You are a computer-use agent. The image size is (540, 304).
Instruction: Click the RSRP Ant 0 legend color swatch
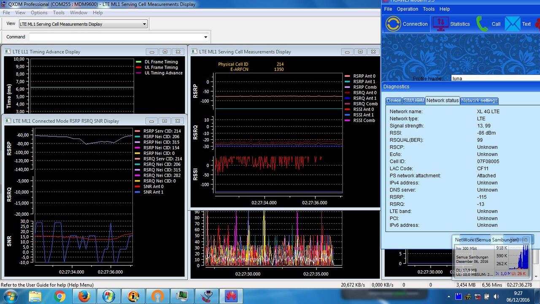[347, 76]
